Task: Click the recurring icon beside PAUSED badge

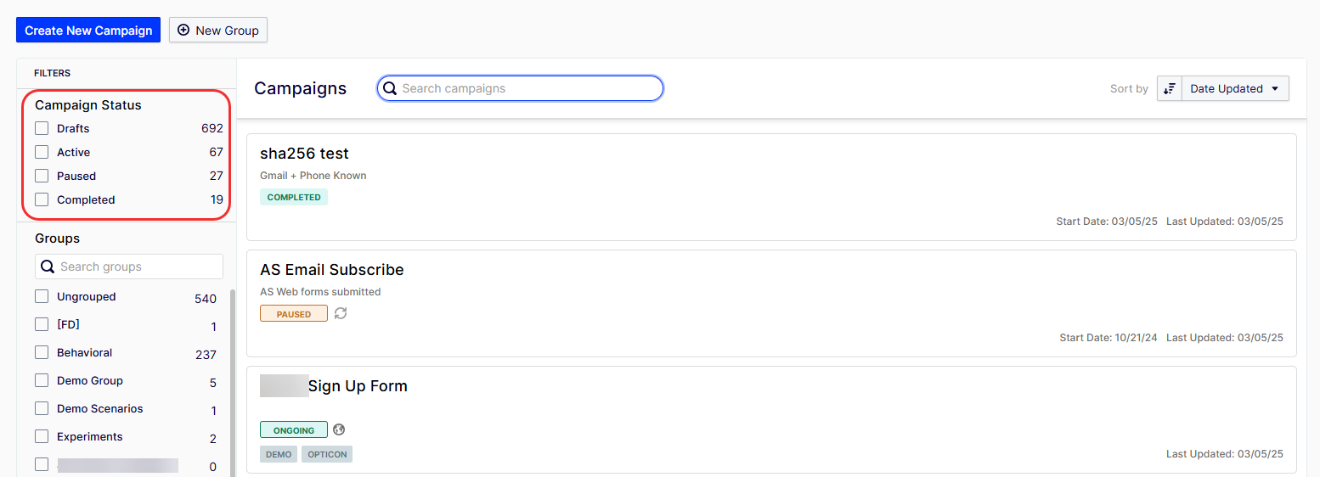Action: (x=341, y=313)
